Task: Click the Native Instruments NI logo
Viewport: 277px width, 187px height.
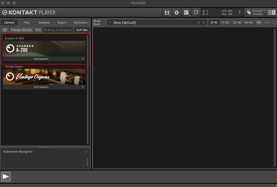Action: click(272, 12)
